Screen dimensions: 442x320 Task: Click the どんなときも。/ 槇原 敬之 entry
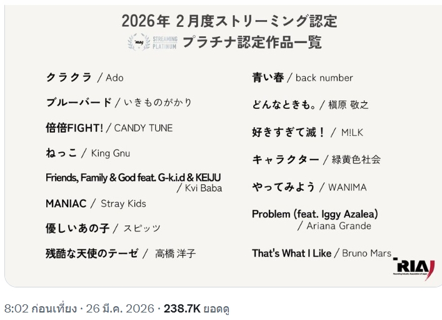tap(310, 105)
